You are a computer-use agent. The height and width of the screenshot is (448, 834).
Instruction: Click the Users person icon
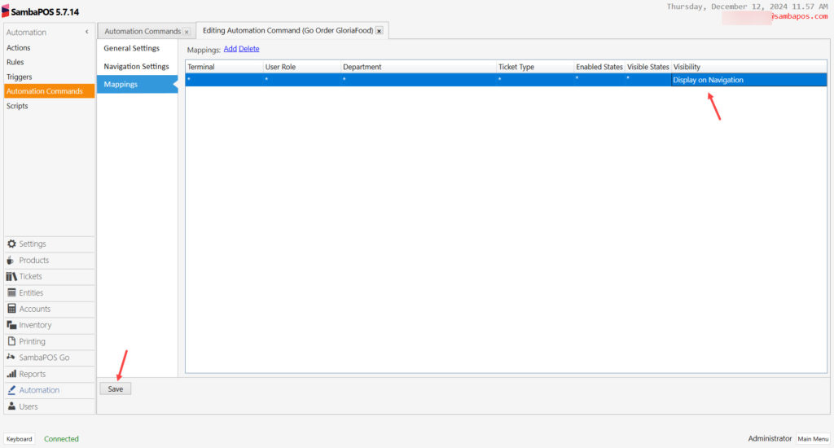click(x=11, y=406)
